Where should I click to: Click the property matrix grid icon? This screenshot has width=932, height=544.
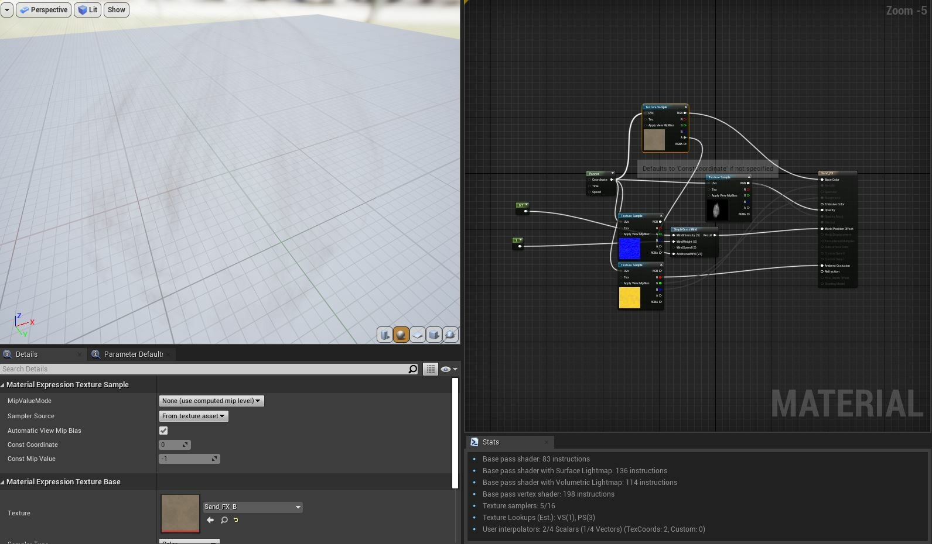coord(431,369)
